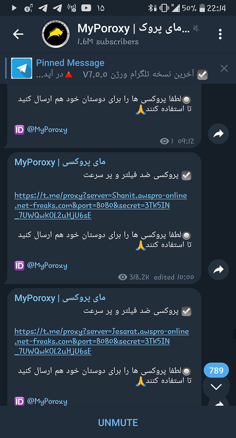Tap the 789 unread counter badge
This screenshot has width=236, height=438.
click(216, 371)
